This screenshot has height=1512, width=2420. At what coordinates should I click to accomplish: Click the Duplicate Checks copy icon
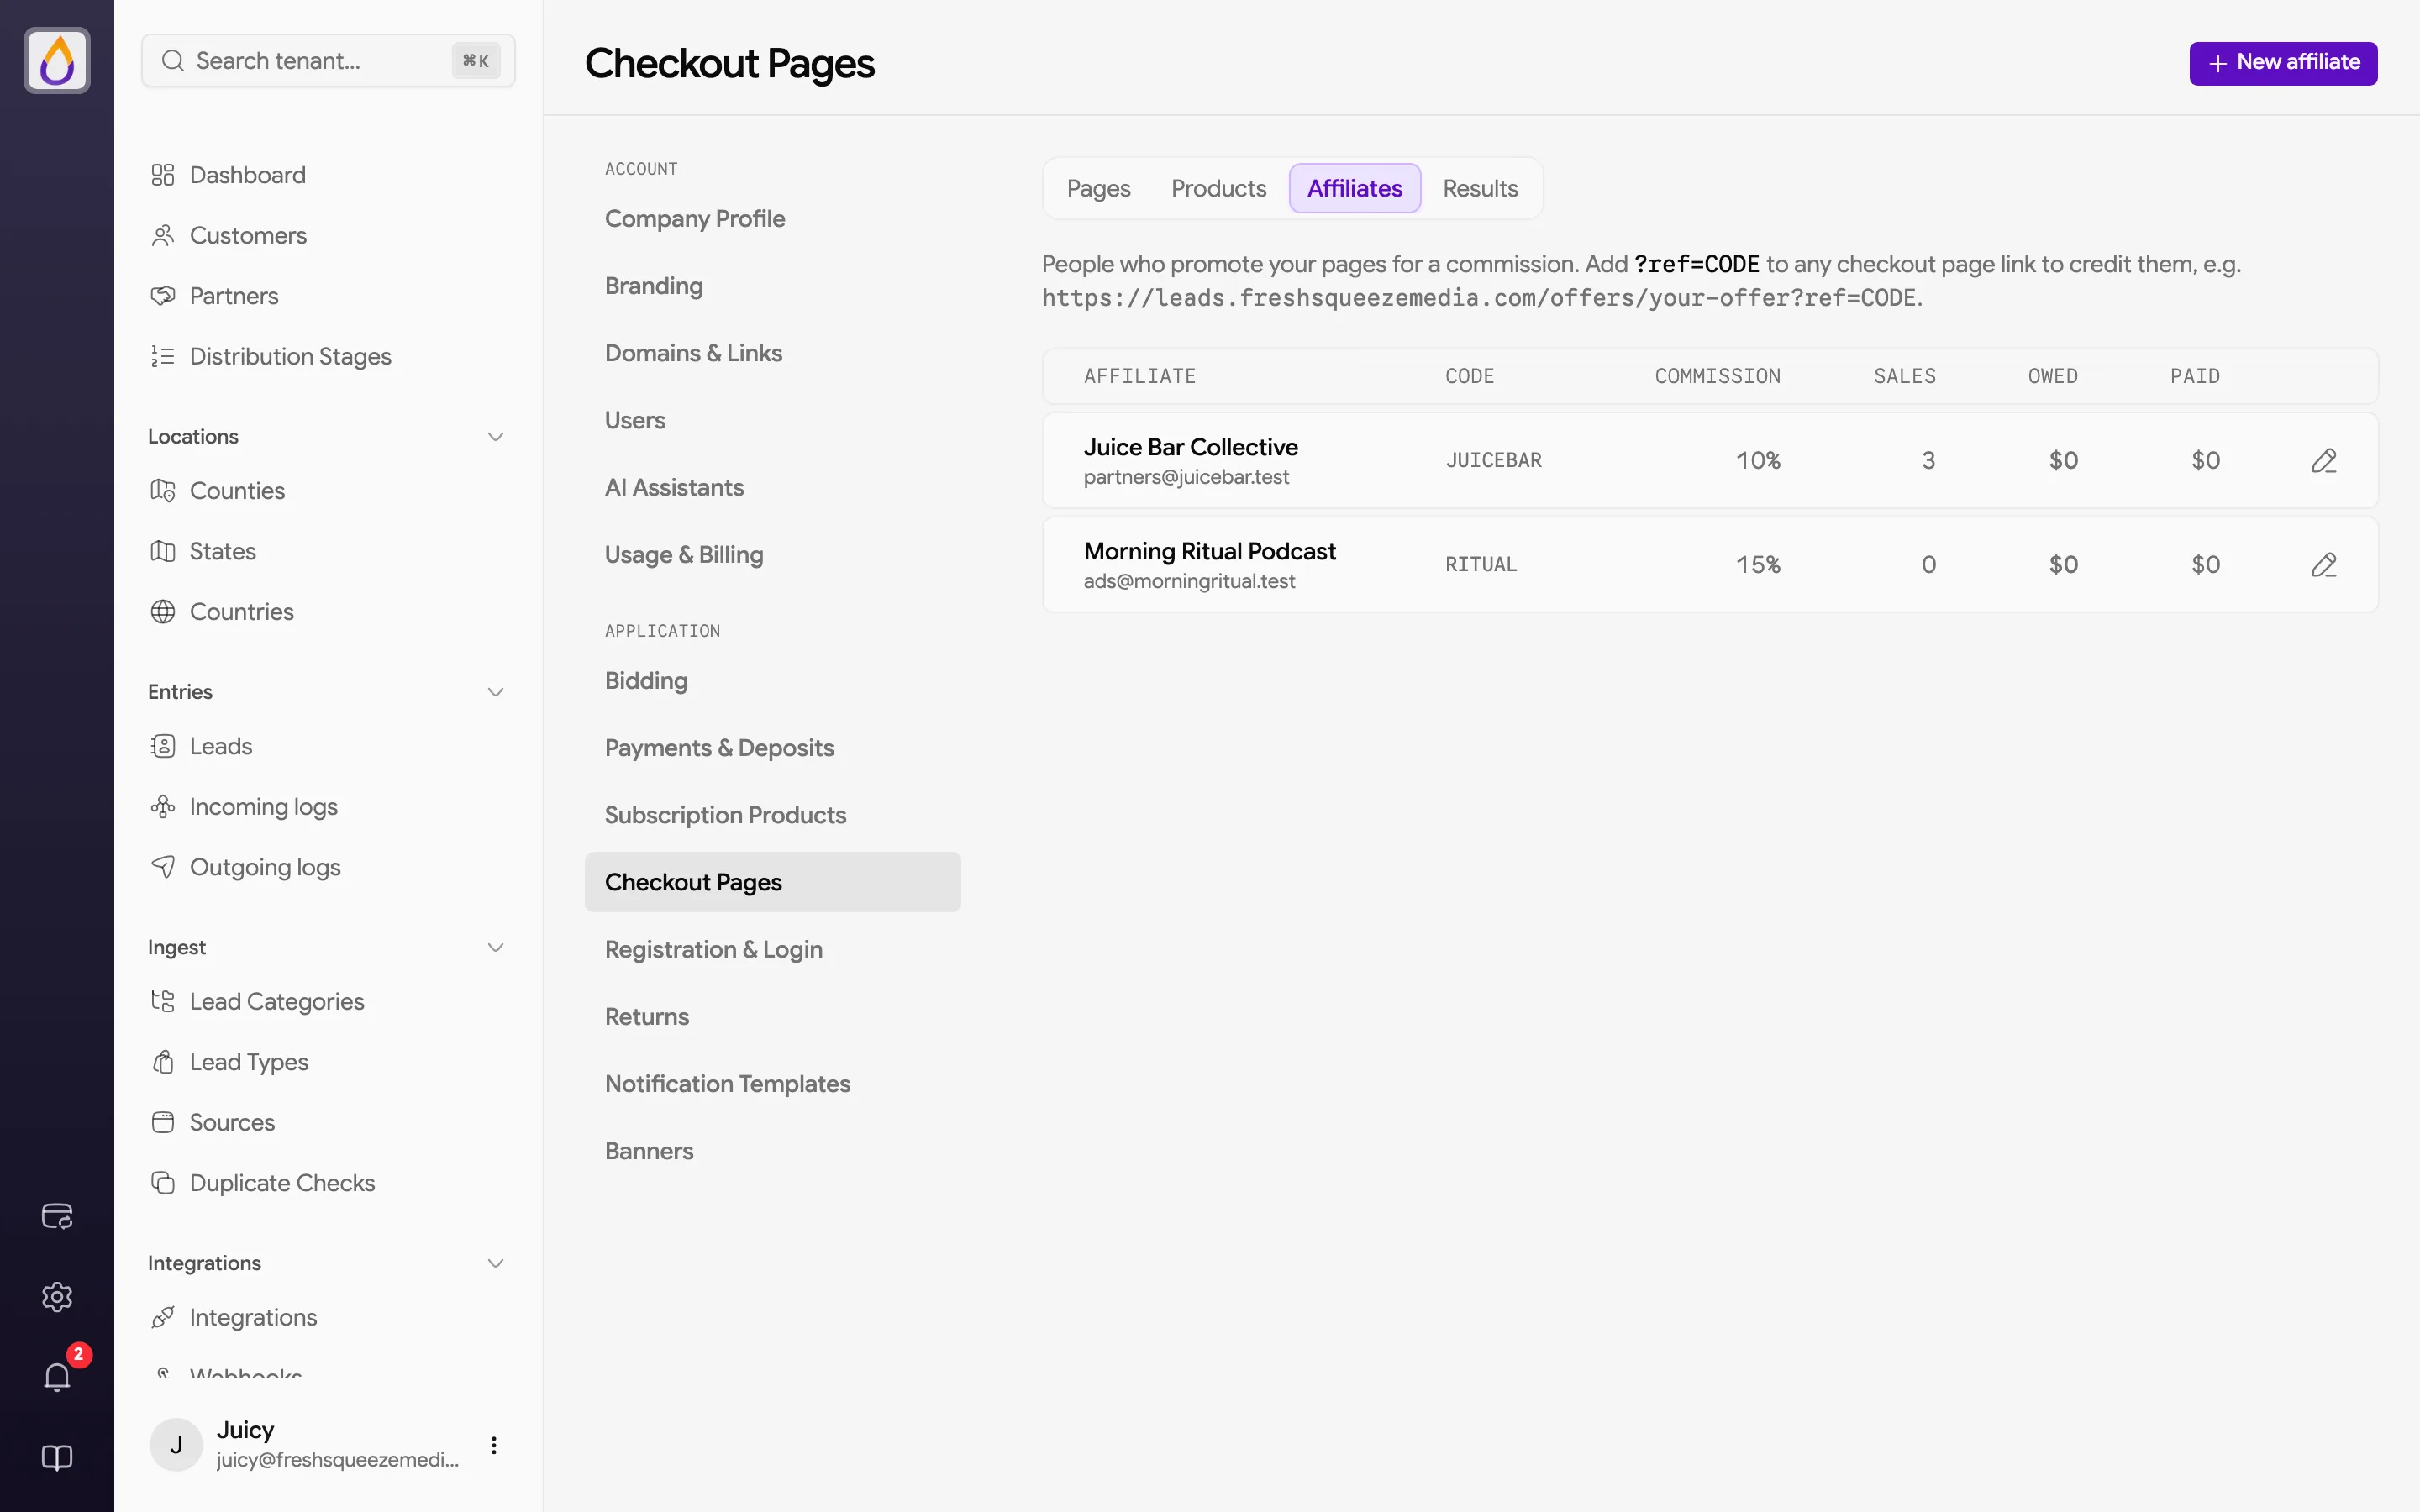pos(163,1183)
